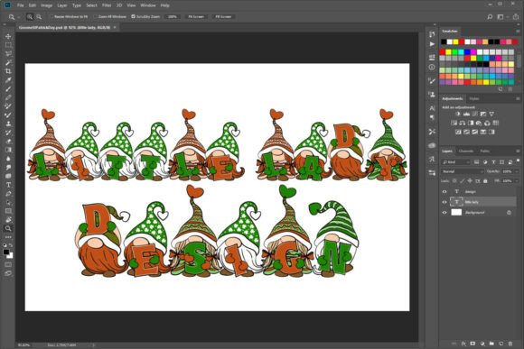Create a new group folder
Screen dimensions: 524x349
[x=491, y=343]
